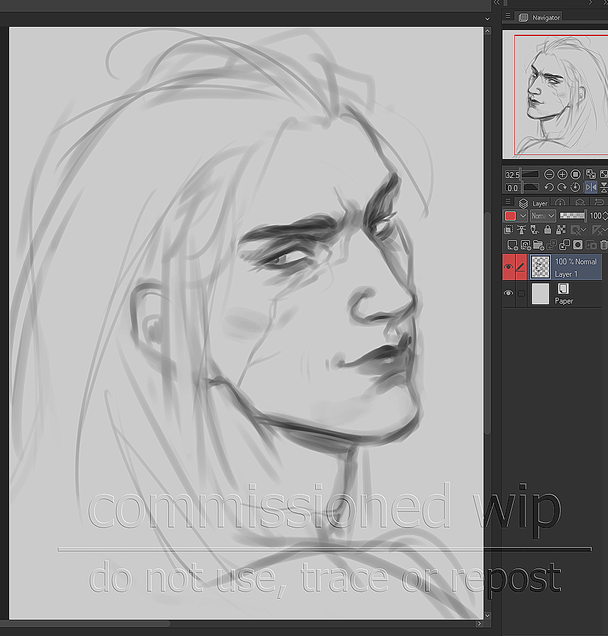Create a new raster layer

[x=512, y=245]
